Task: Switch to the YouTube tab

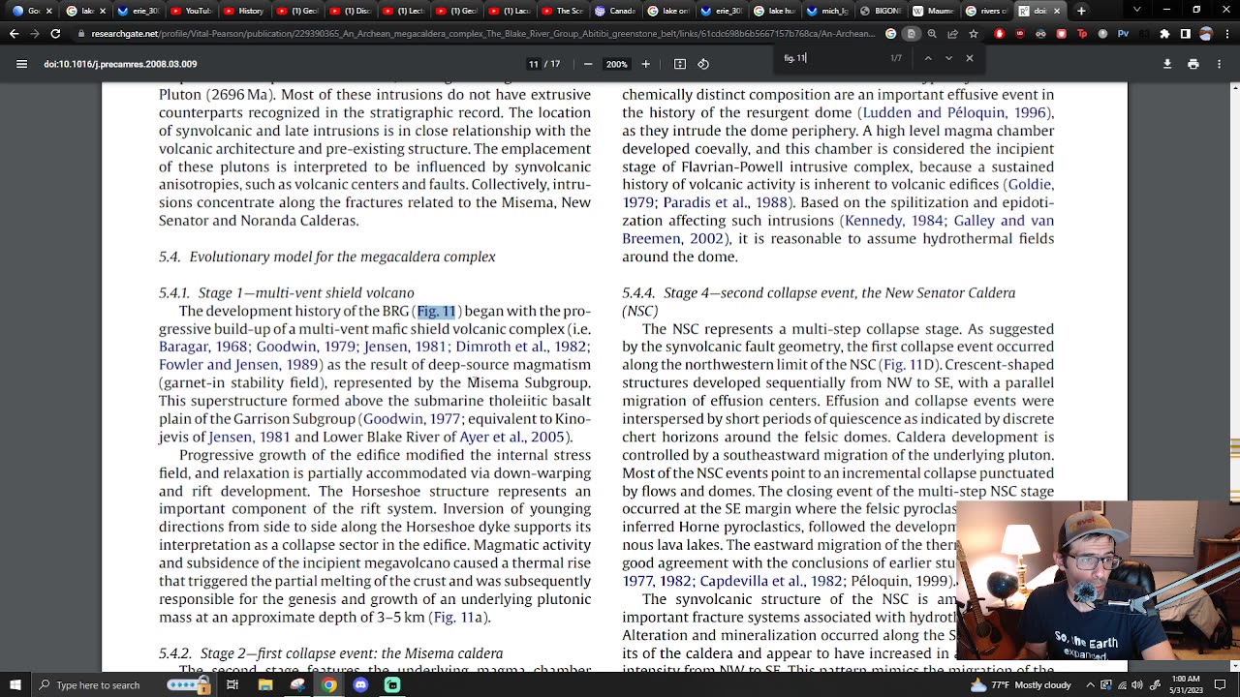Action: [191, 11]
